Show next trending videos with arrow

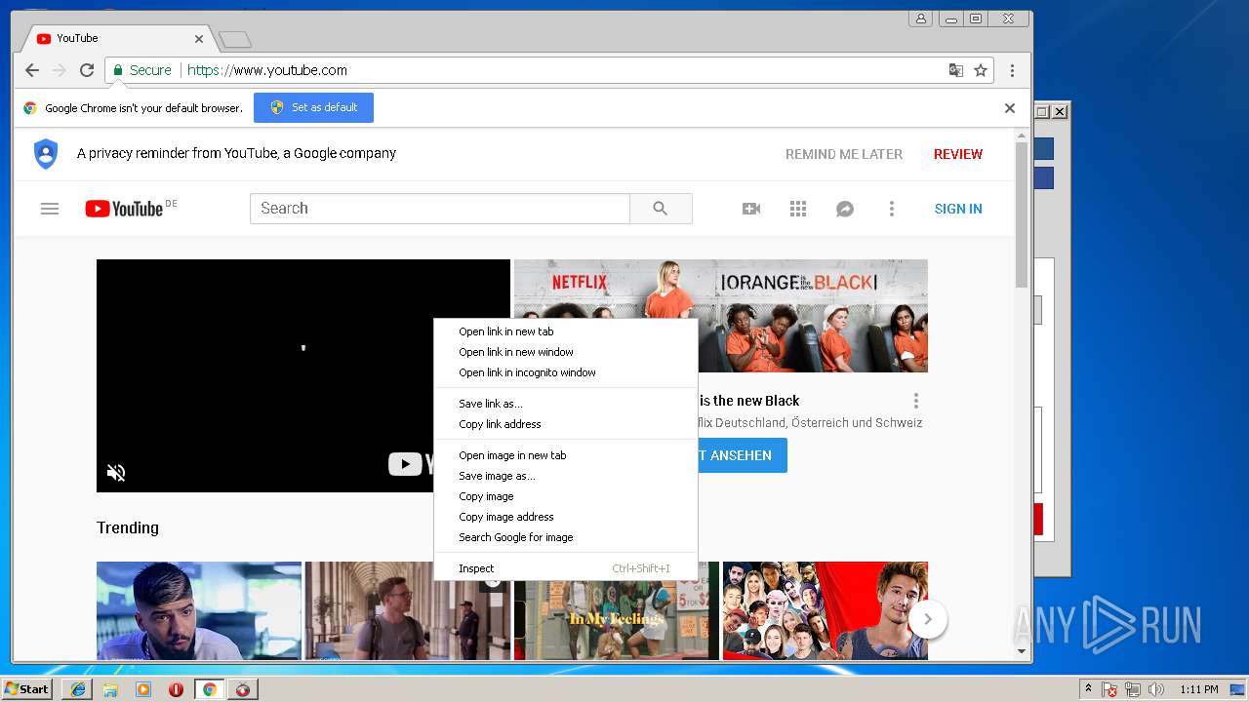tap(928, 619)
